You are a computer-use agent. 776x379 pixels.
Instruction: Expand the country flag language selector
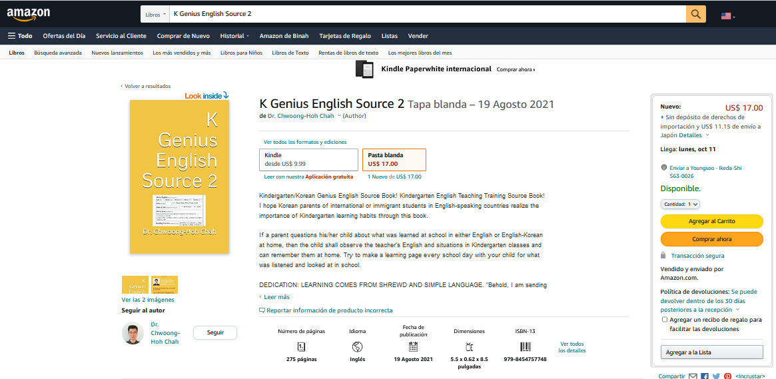pos(728,16)
